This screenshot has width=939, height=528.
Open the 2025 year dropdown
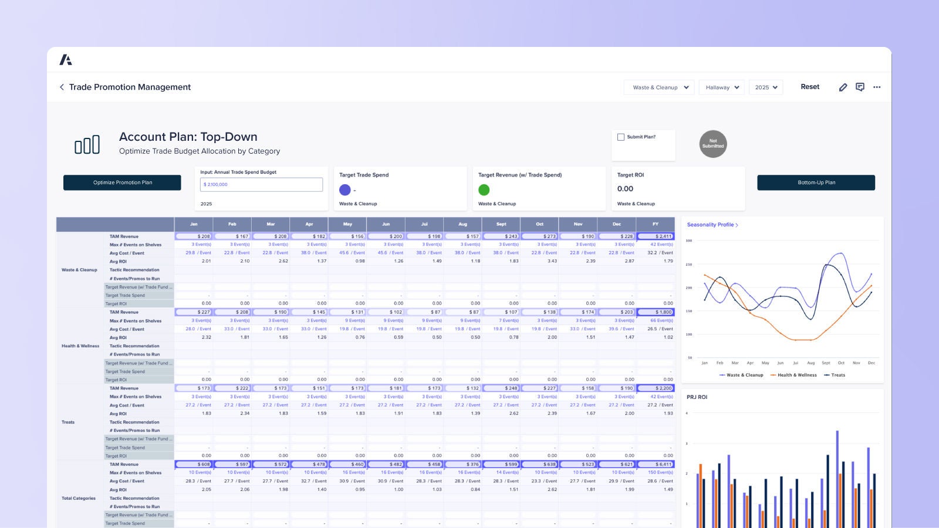(766, 87)
